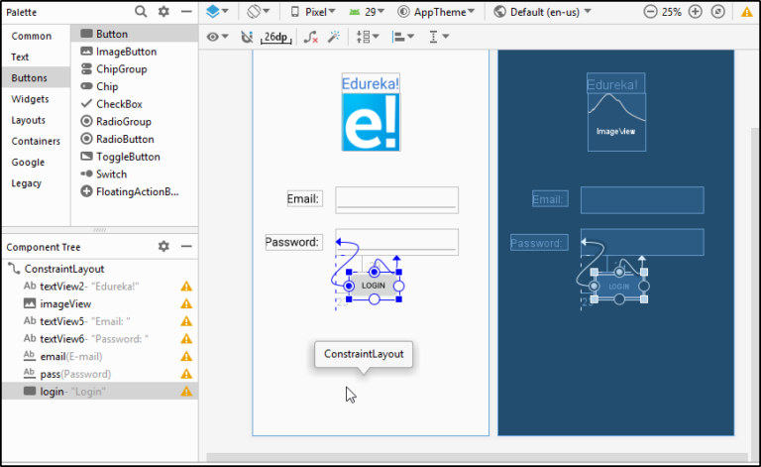The height and width of the screenshot is (467, 761).
Task: Open Palette settings gear
Action: tap(164, 12)
